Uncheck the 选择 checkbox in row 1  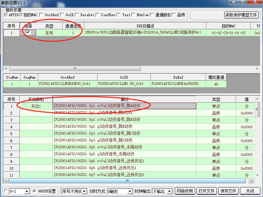(x=28, y=32)
